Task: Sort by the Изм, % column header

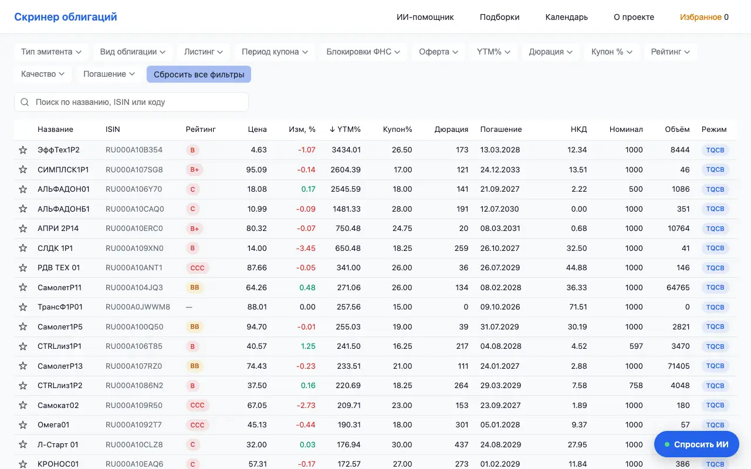Action: (x=302, y=130)
